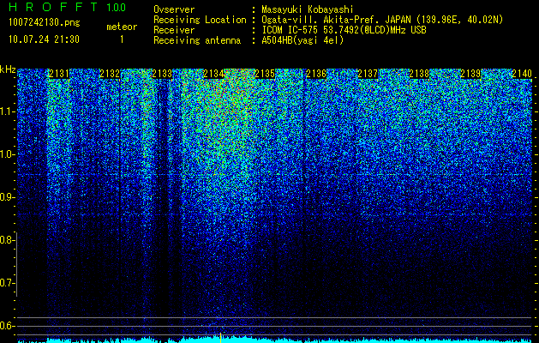Image resolution: width=539 pixels, height=343 pixels.
Task: Click the 2132 time marker
Action: [110, 74]
